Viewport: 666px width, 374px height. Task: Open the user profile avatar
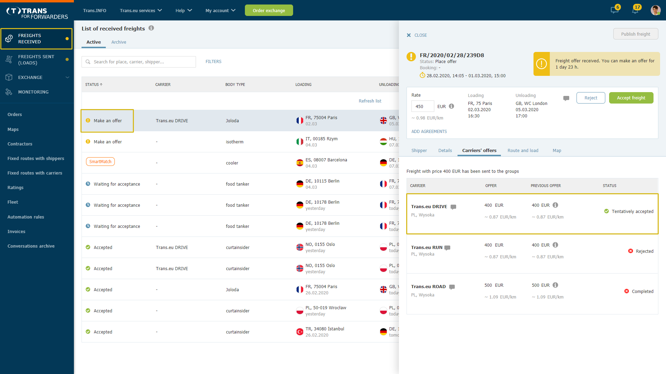(655, 10)
